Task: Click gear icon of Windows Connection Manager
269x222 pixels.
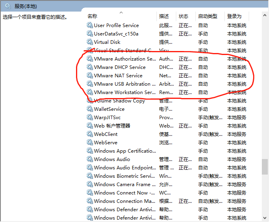Action: pos(90,201)
